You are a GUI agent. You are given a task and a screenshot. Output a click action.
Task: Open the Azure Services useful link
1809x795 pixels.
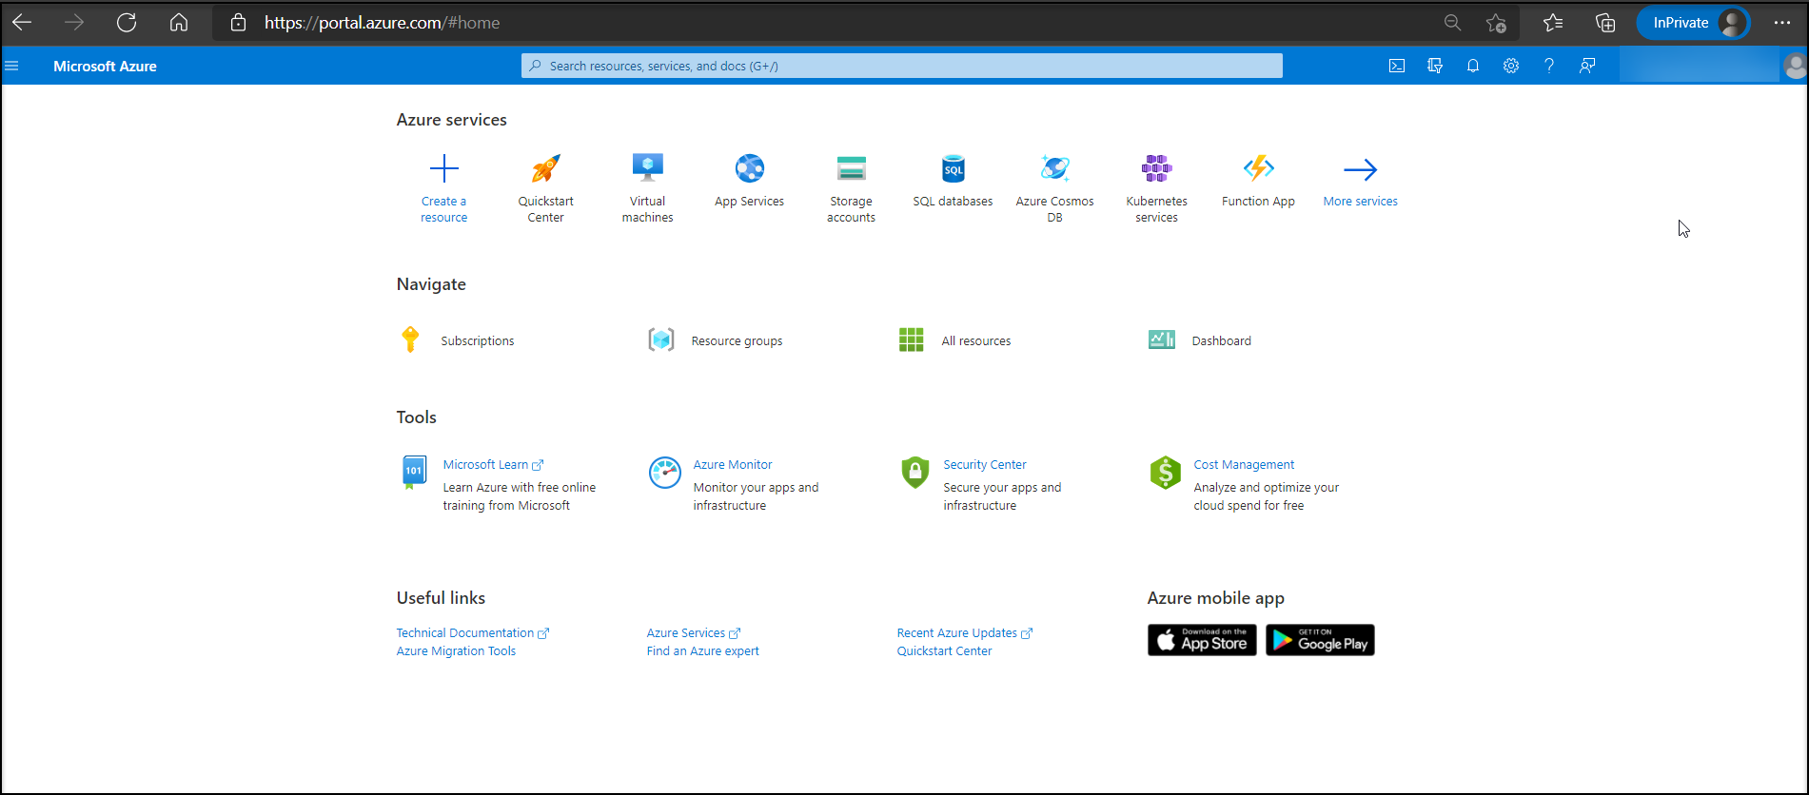[x=694, y=633]
